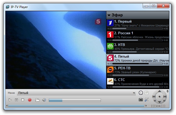Select channel 4. Пятый
Screen dimensions: 176x115
tap(138, 59)
